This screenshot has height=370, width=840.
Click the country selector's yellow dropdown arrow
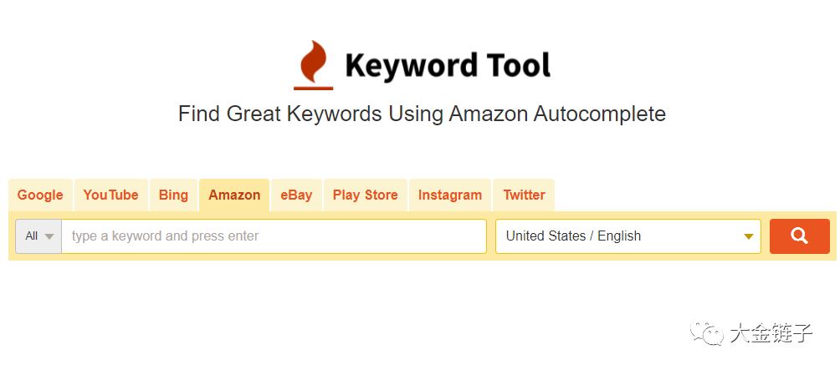[x=748, y=237]
